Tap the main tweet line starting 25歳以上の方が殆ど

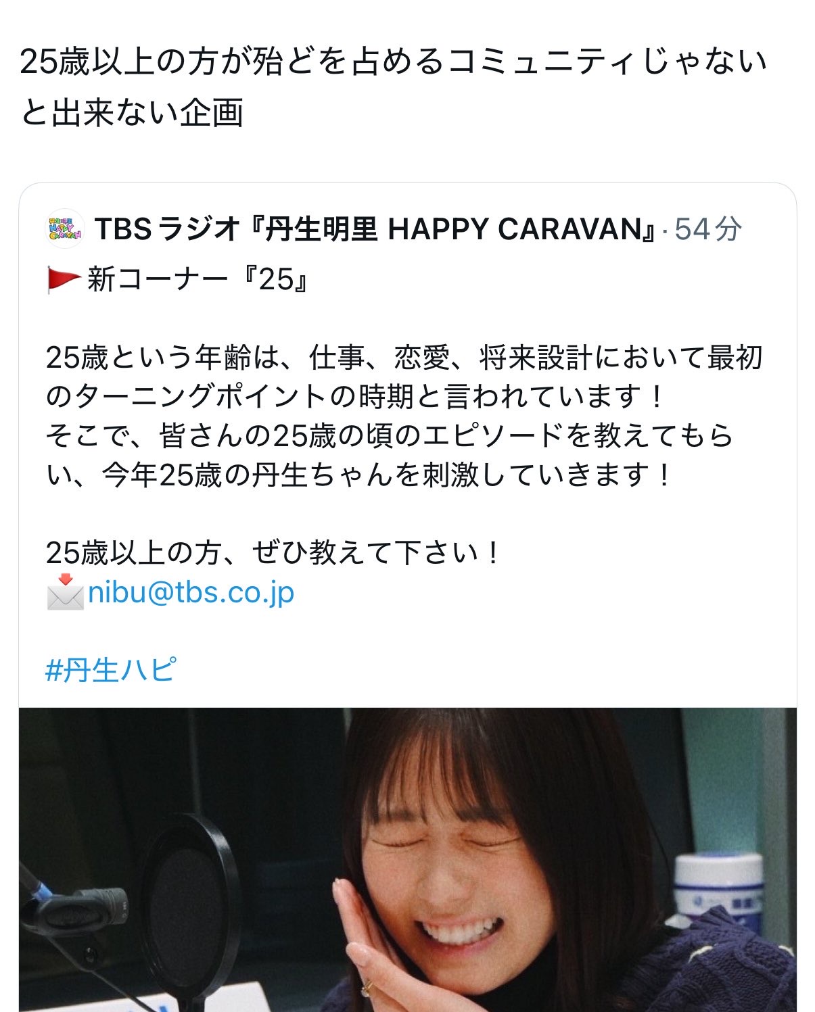coord(394,62)
